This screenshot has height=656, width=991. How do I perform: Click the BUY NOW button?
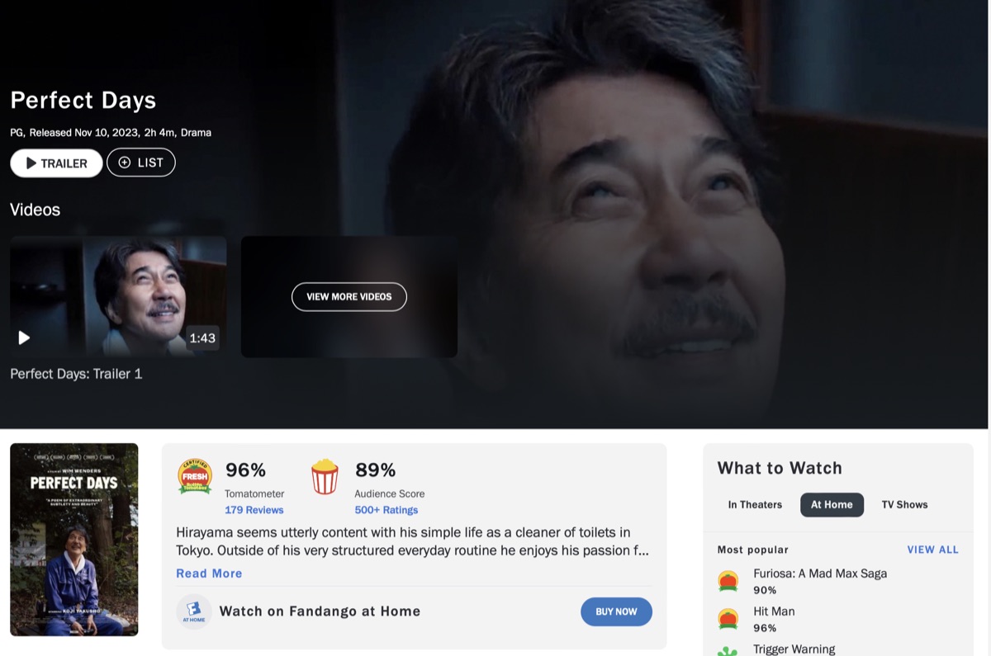point(616,611)
